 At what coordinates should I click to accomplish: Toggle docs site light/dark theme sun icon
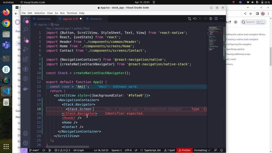pos(235,22)
